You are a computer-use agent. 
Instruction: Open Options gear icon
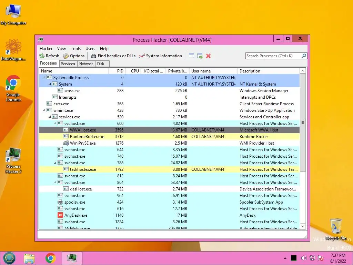coord(66,56)
